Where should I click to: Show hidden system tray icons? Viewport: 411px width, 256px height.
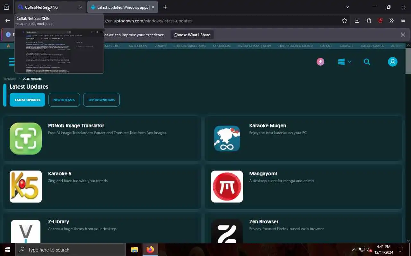pos(354,250)
